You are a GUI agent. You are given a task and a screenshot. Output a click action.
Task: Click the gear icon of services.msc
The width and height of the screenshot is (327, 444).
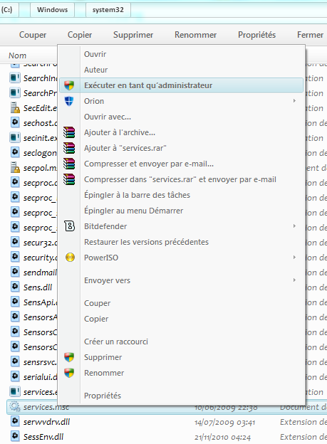coord(15,407)
